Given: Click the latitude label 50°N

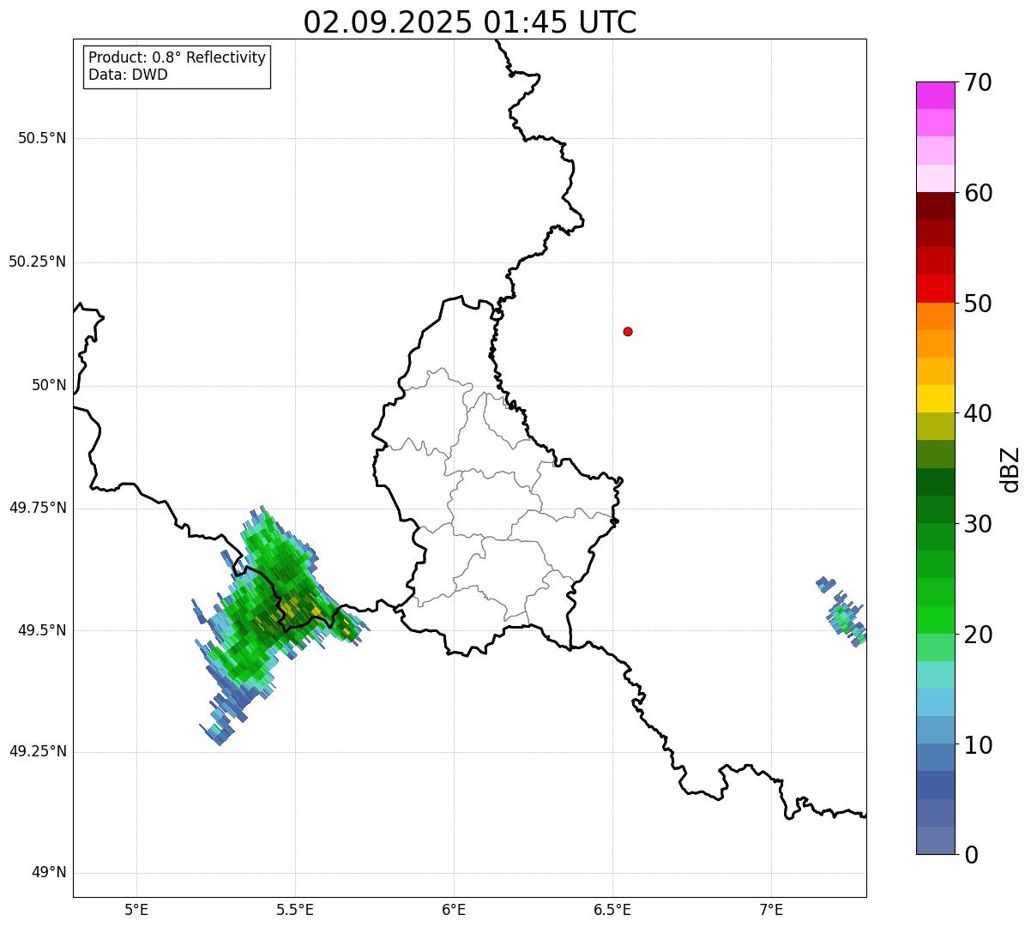Looking at the screenshot, I should [x=49, y=385].
